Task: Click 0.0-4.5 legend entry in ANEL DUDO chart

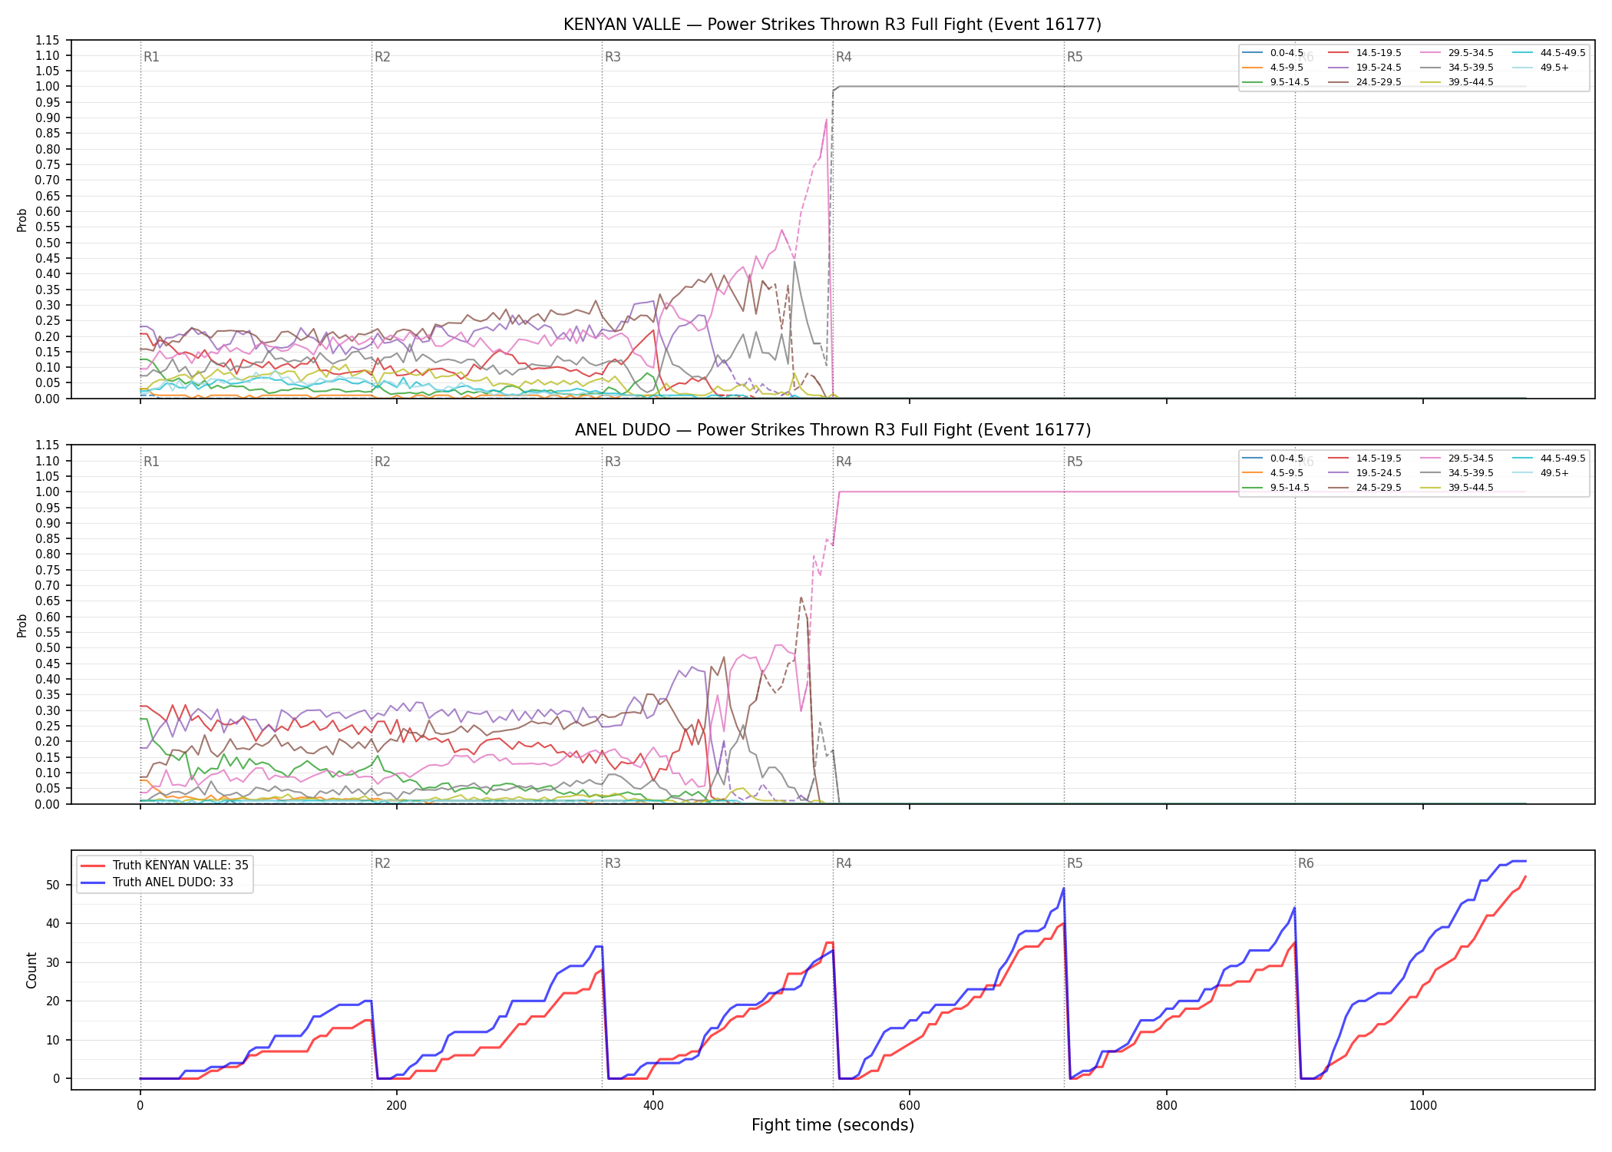Action: [1273, 458]
